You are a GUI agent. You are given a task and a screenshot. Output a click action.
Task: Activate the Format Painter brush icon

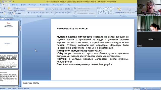click(x=5, y=13)
